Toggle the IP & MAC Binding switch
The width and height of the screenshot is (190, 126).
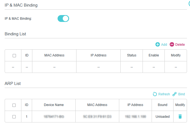pos(63,19)
